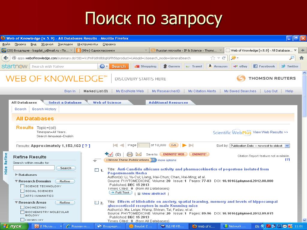Click the add to Marked List icon
Screen dimensions: 307x230
coord(109,154)
